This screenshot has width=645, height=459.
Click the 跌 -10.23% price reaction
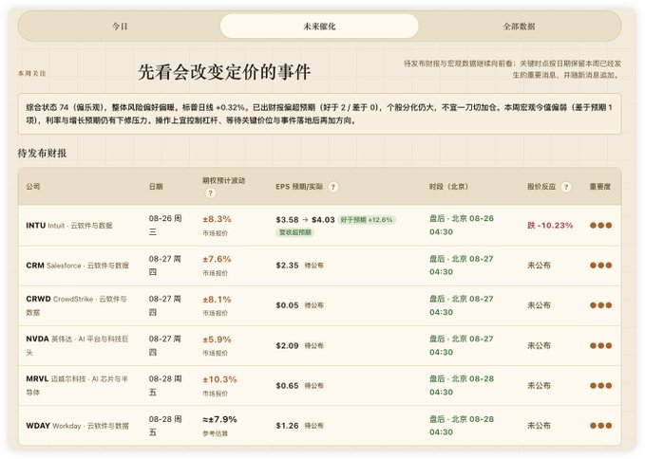tap(550, 226)
